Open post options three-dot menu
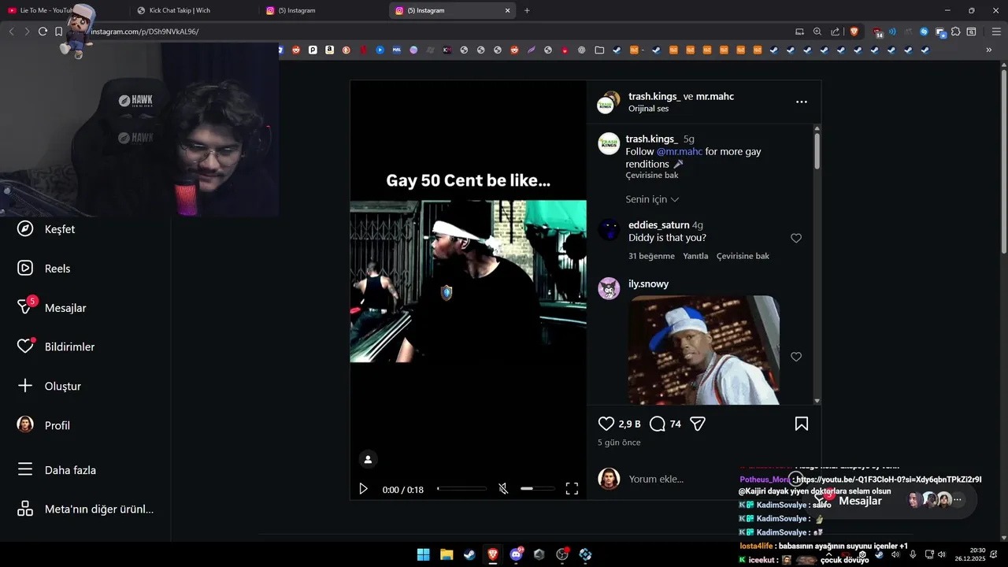1008x567 pixels. pos(802,102)
